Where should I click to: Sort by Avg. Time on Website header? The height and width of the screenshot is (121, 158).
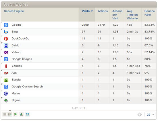[132, 15]
